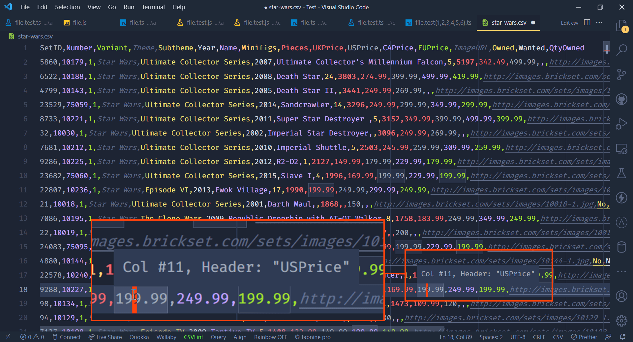Open the GitHub view icon
Image resolution: width=633 pixels, height=342 pixels.
tap(621, 99)
